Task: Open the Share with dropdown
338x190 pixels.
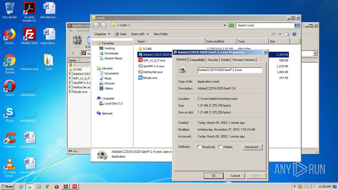Action: 140,34
